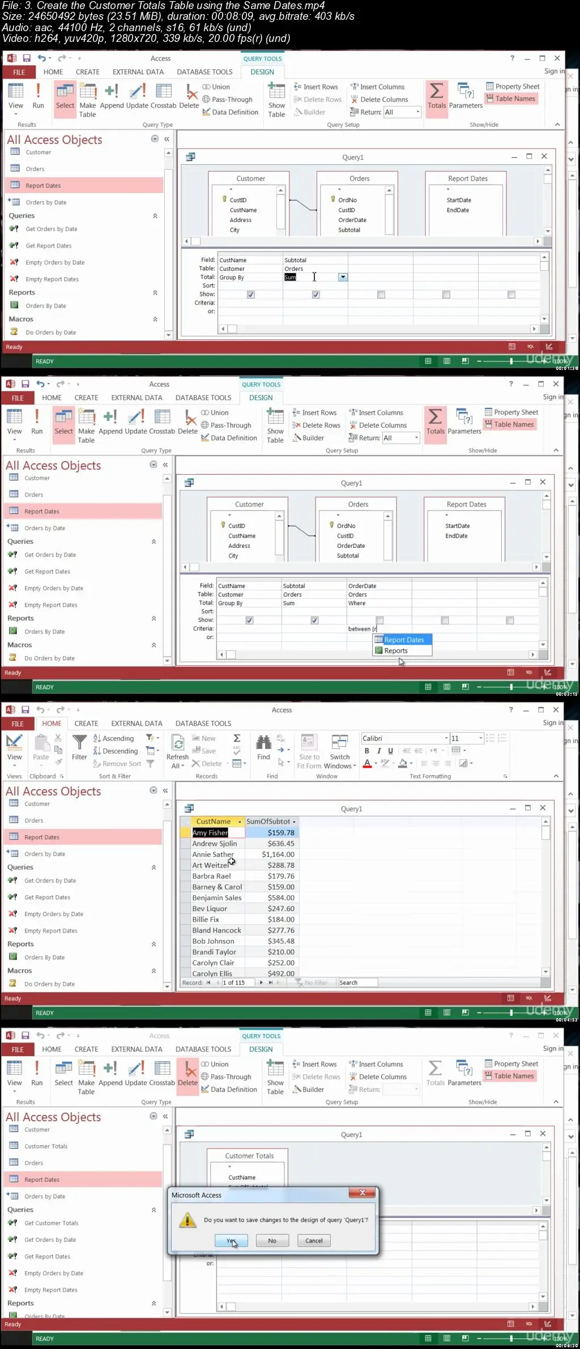Viewport: 580px width, 1349px height.
Task: Click No in the Microsoft Access dialog
Action: point(272,1240)
